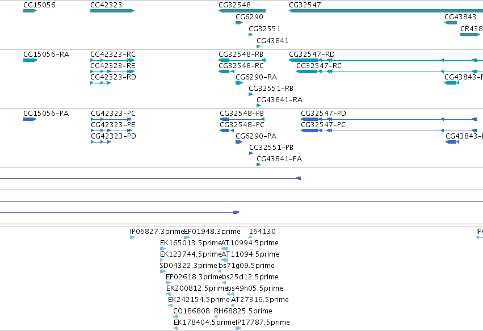The height and width of the screenshot is (331, 483).
Task: Select the EK200812.5prime EST glyph
Action: pyautogui.click(x=169, y=294)
